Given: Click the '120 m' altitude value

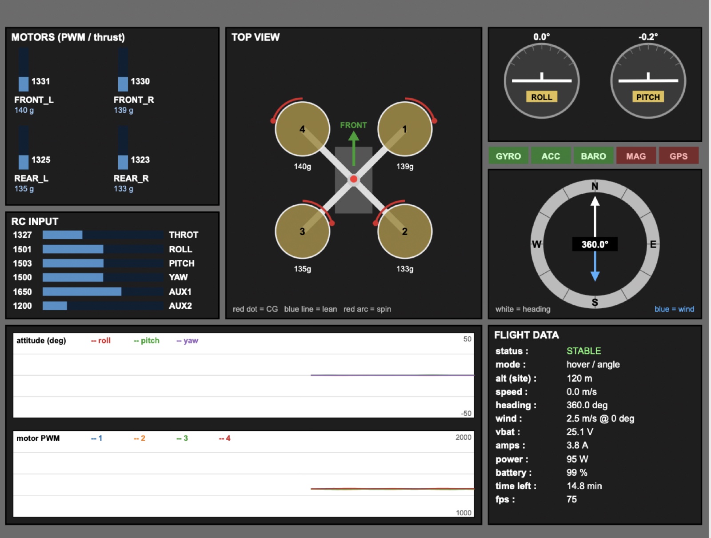Looking at the screenshot, I should 579,378.
